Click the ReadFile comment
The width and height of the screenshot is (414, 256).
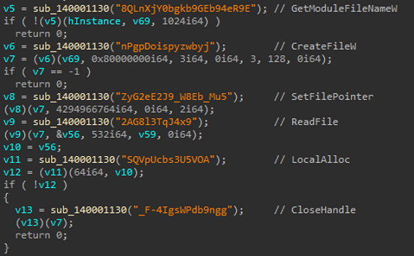coord(315,122)
